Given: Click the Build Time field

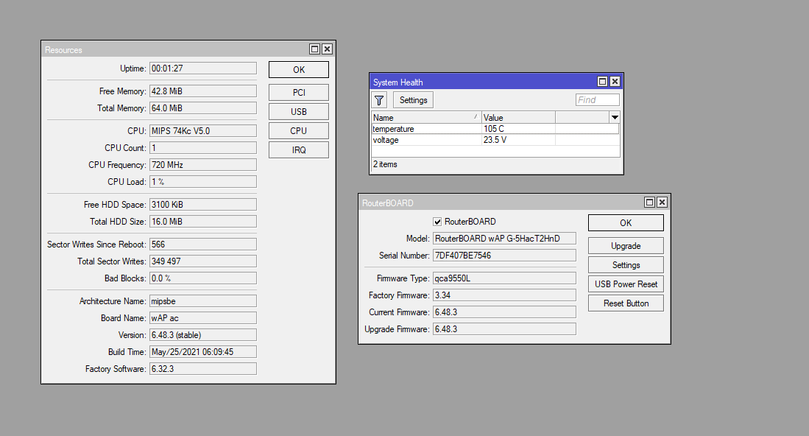Looking at the screenshot, I should pos(202,352).
